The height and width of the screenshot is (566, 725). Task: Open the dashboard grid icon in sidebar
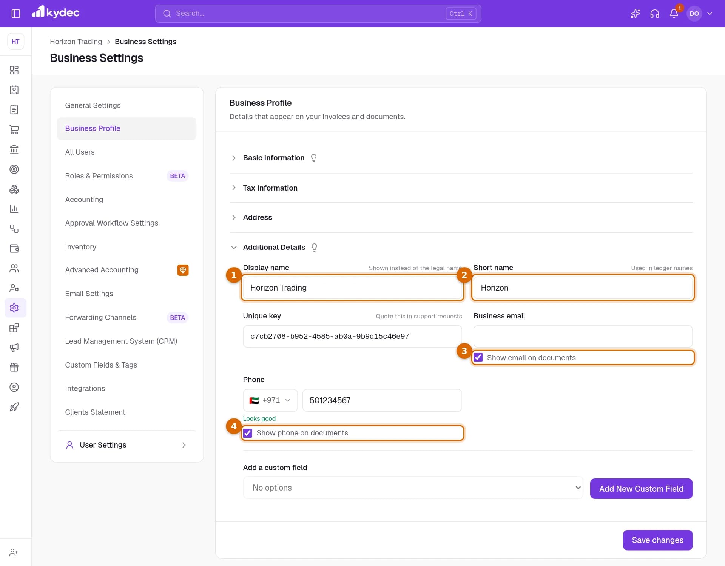[14, 70]
